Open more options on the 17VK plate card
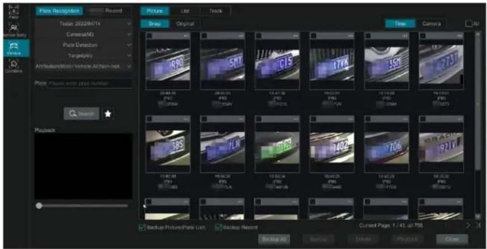This screenshot has height=249, width=487. click(x=350, y=36)
